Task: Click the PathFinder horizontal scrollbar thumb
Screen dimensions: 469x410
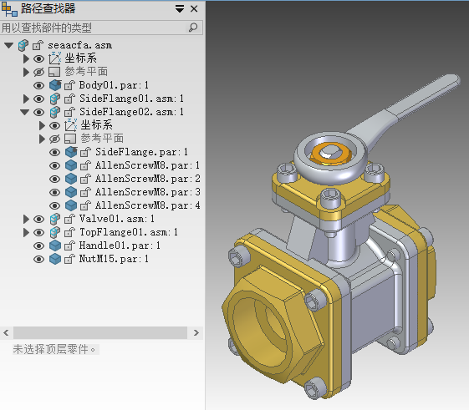Action: [x=100, y=332]
